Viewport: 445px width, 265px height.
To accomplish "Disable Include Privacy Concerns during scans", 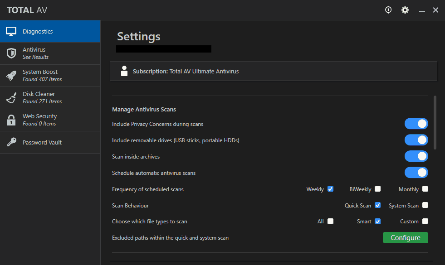I will pyautogui.click(x=416, y=123).
